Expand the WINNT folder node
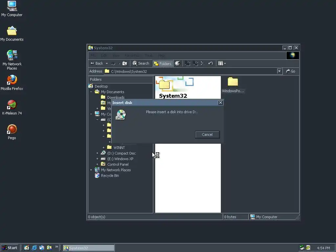 click(x=103, y=148)
